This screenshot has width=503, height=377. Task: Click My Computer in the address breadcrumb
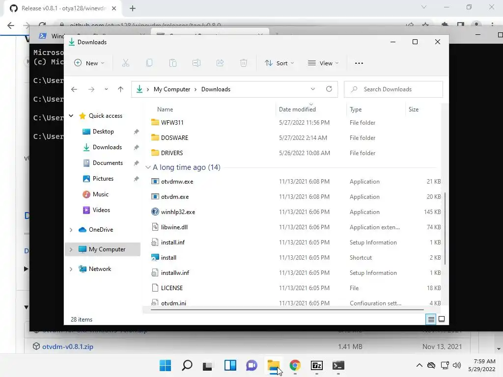coord(172,89)
